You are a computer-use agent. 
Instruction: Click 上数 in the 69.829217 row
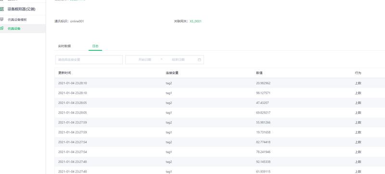[358, 113]
